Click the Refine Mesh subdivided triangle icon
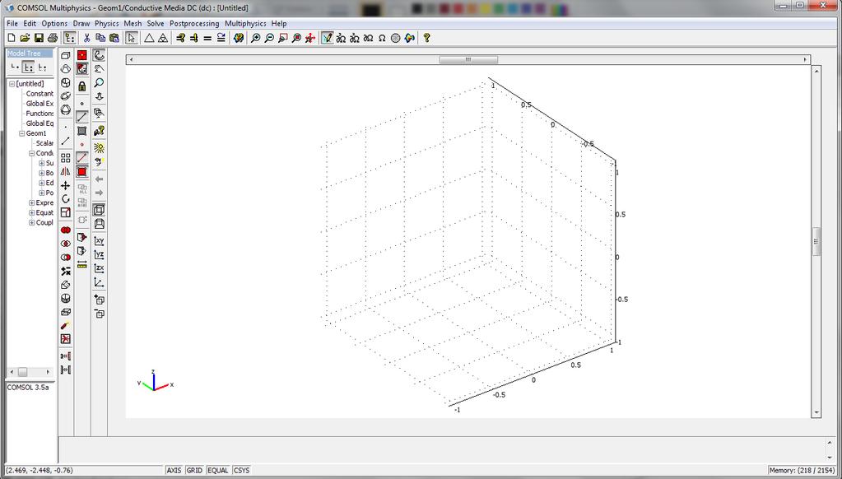842x479 pixels. click(163, 38)
